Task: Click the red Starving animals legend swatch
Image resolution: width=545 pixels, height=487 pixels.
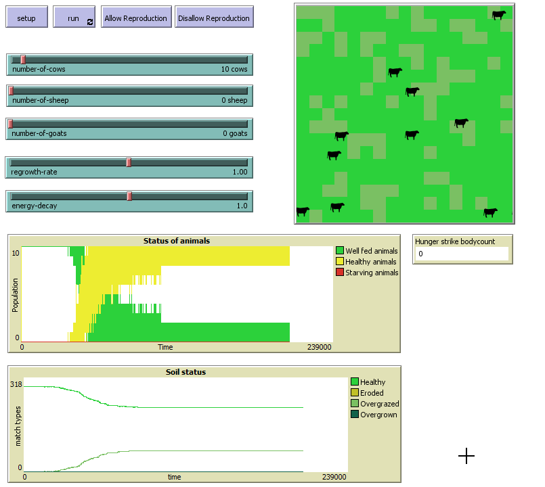Action: [340, 273]
